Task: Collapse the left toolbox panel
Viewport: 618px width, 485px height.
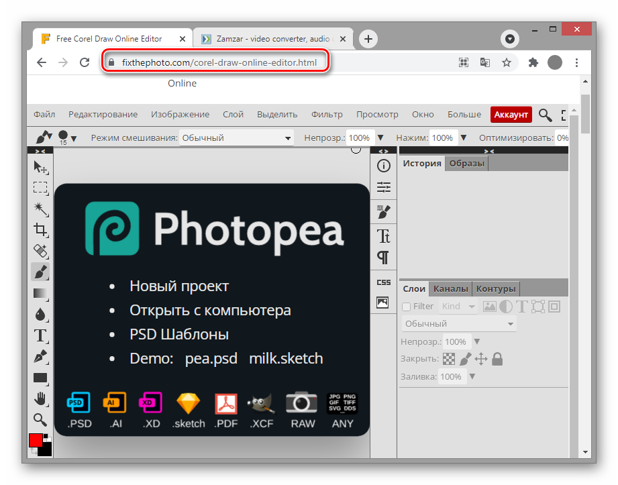Action: 40,151
